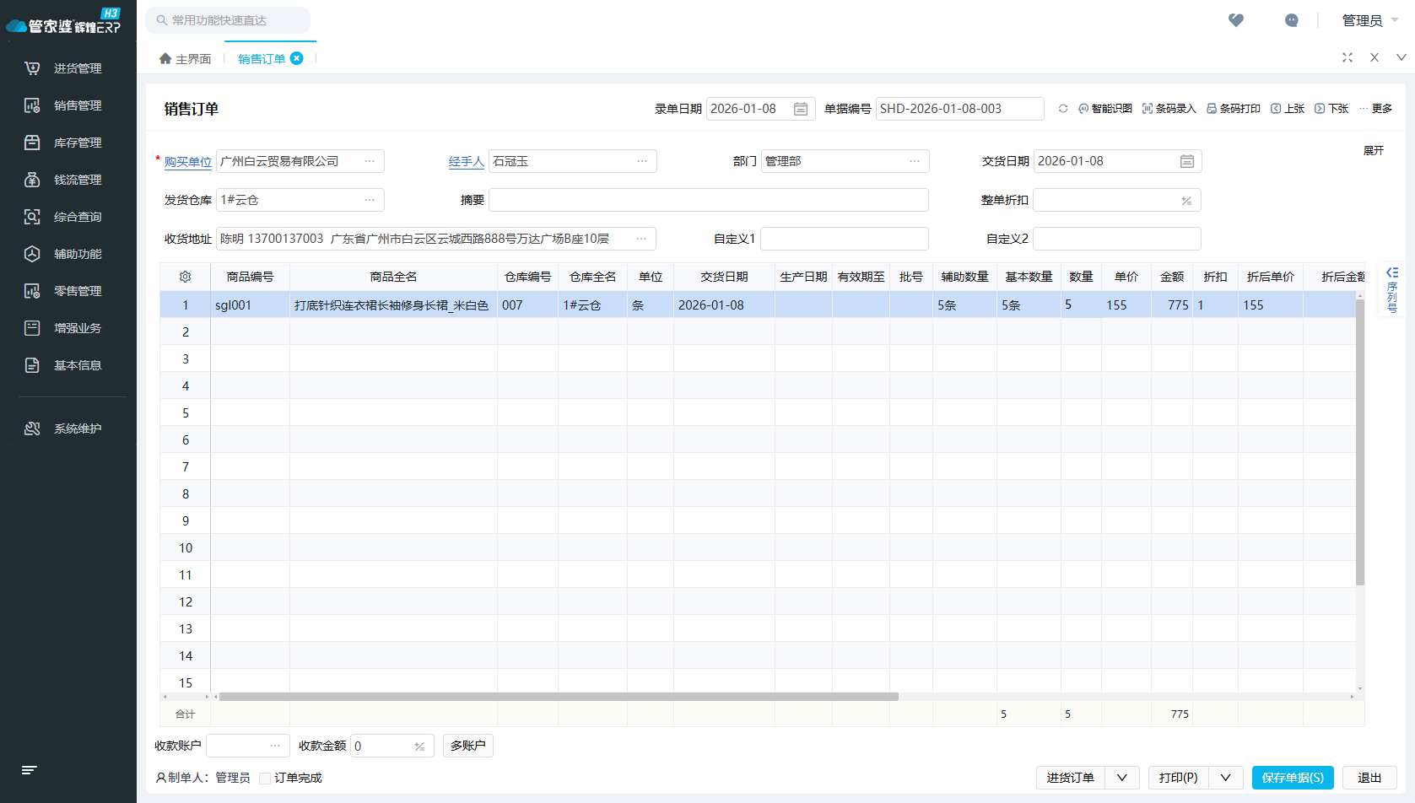Viewport: 1415px width, 803px height.
Task: Click the close-all X icon at tab bar right
Action: [1374, 57]
